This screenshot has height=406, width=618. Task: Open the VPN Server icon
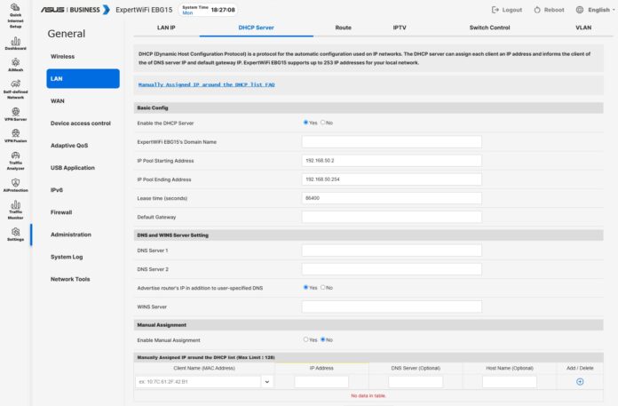[x=15, y=112]
